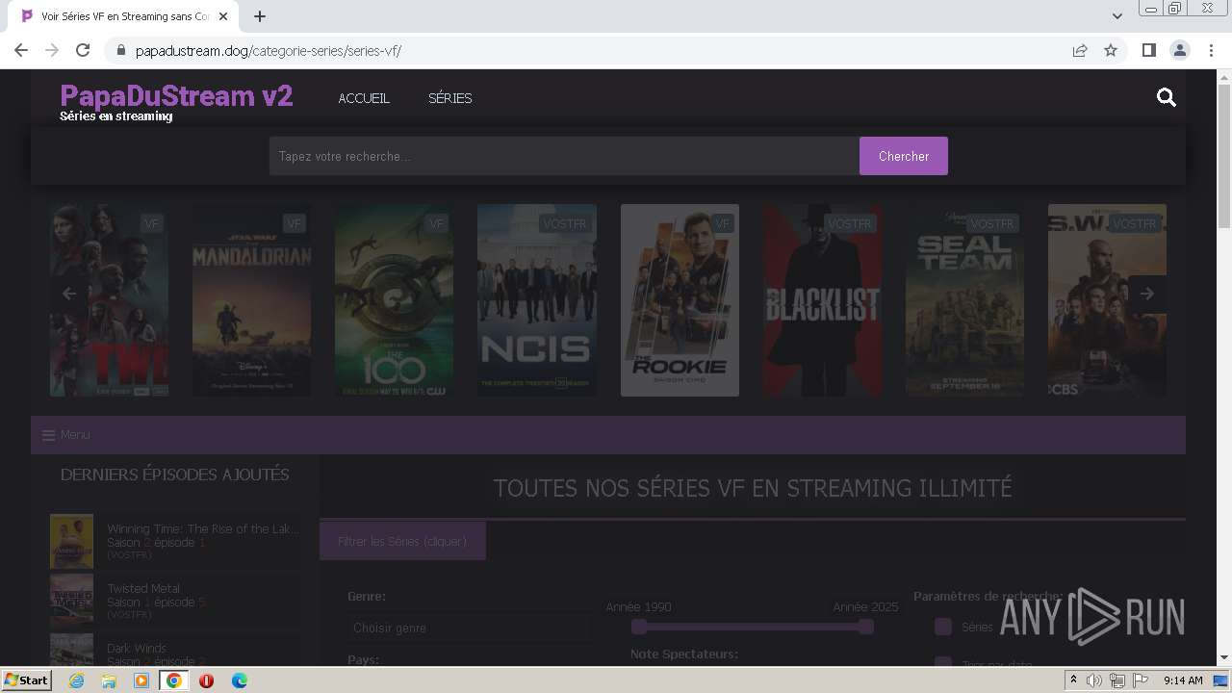Expand the Filtrer les Séries panel
Image resolution: width=1232 pixels, height=693 pixels.
(x=402, y=541)
